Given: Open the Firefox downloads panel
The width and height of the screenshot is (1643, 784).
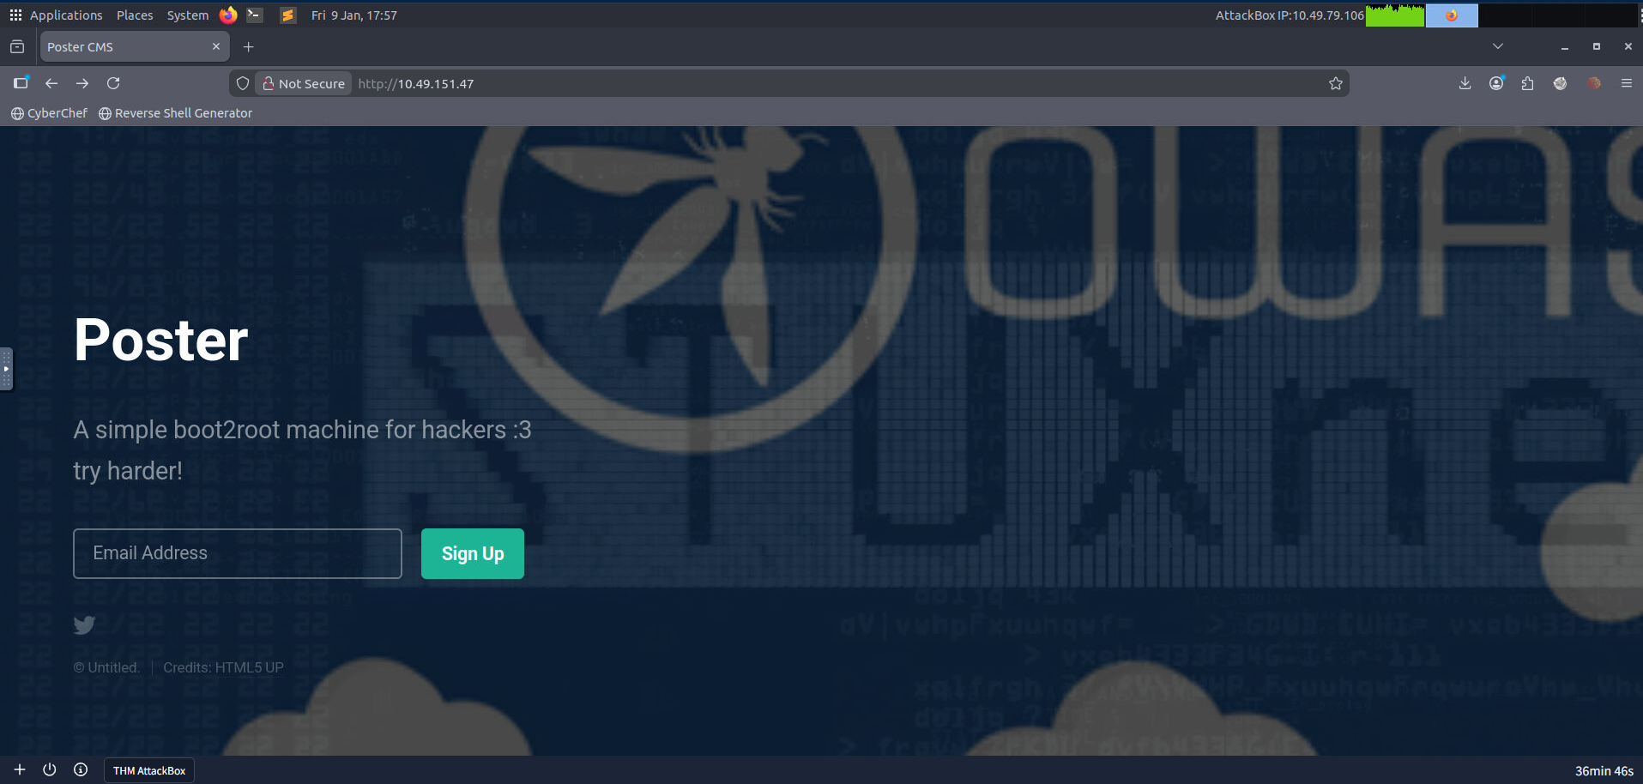Looking at the screenshot, I should [1465, 83].
